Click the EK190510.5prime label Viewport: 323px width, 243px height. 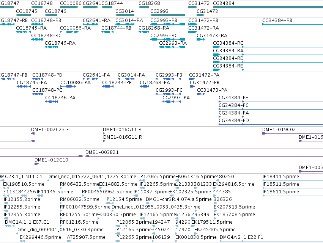click(24, 184)
